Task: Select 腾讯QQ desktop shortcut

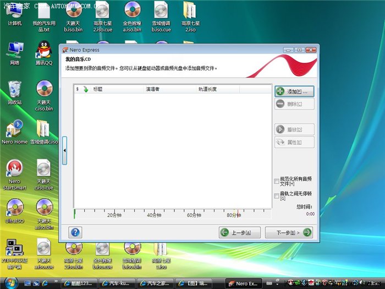Action: [44, 53]
